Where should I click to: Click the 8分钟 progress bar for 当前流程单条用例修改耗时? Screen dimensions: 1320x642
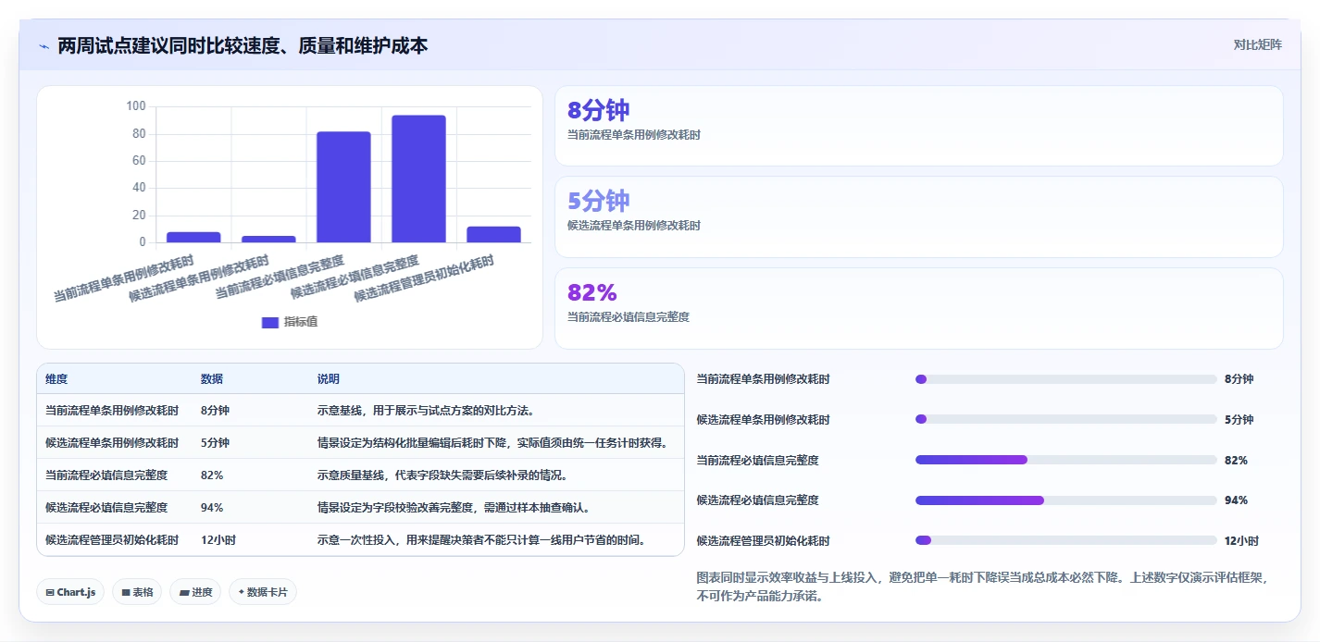pos(1065,379)
